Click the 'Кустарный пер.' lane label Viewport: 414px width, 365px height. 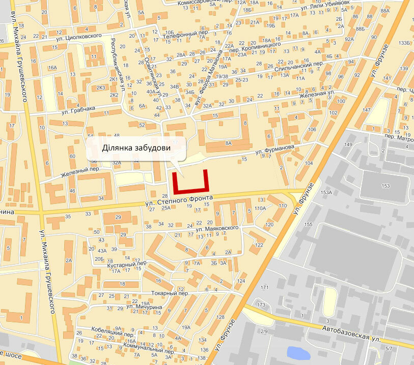127,264
